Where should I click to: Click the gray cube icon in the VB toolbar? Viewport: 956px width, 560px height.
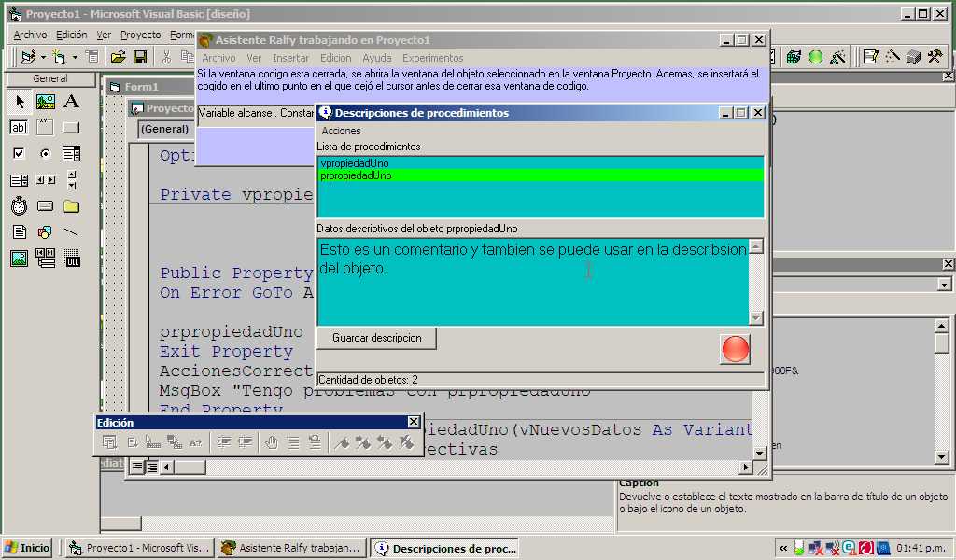point(913,57)
